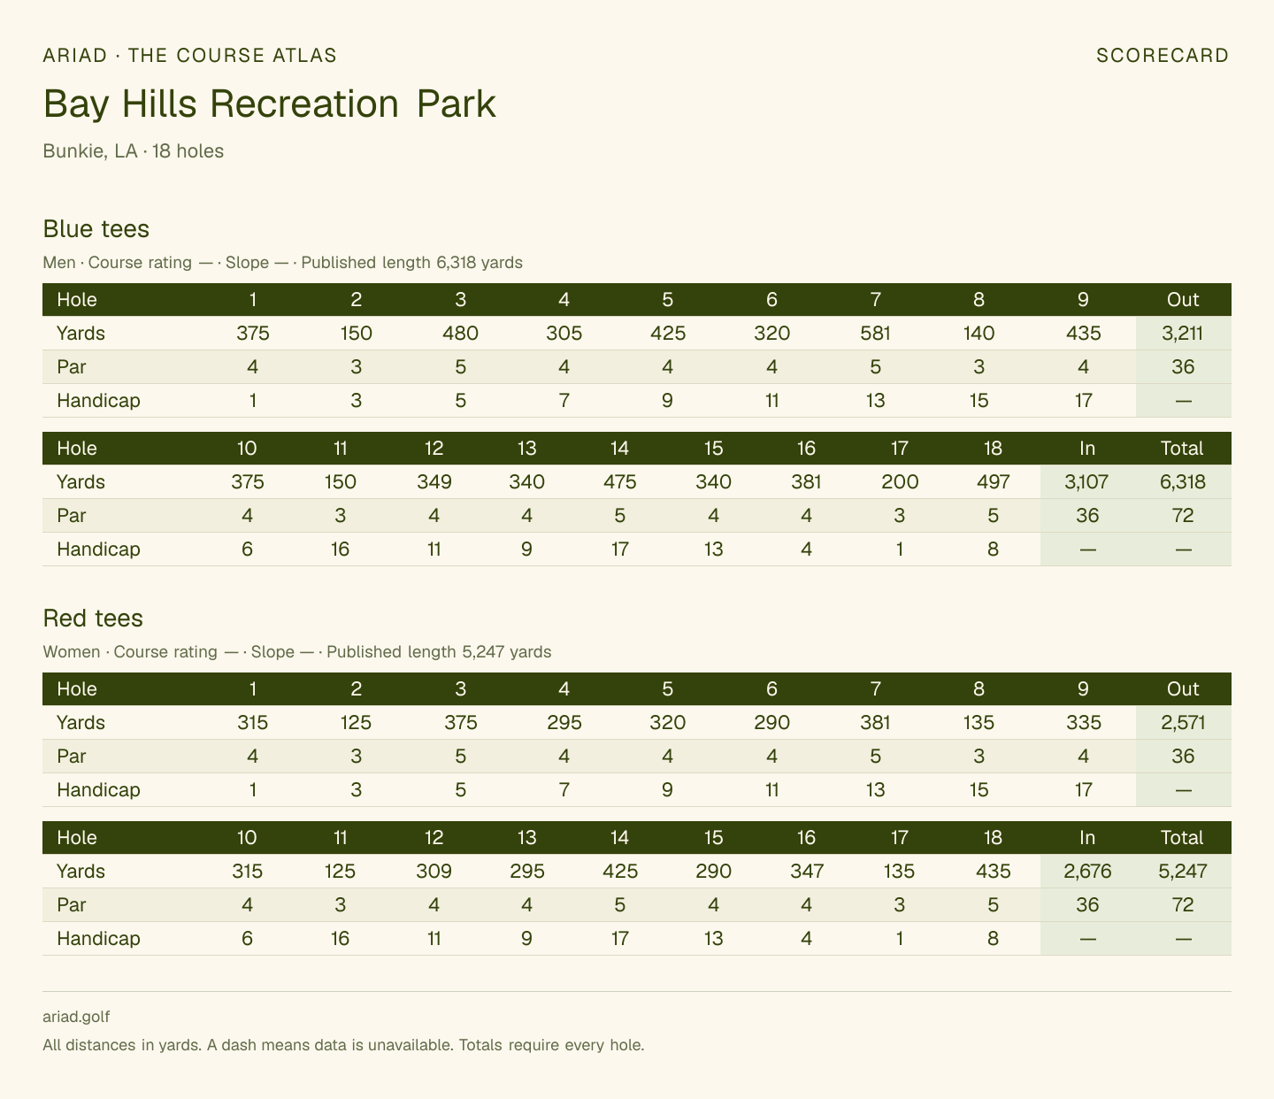Viewport: 1274px width, 1099px height.
Task: Click the Red tees total yards 5,247
Action: (x=1183, y=872)
